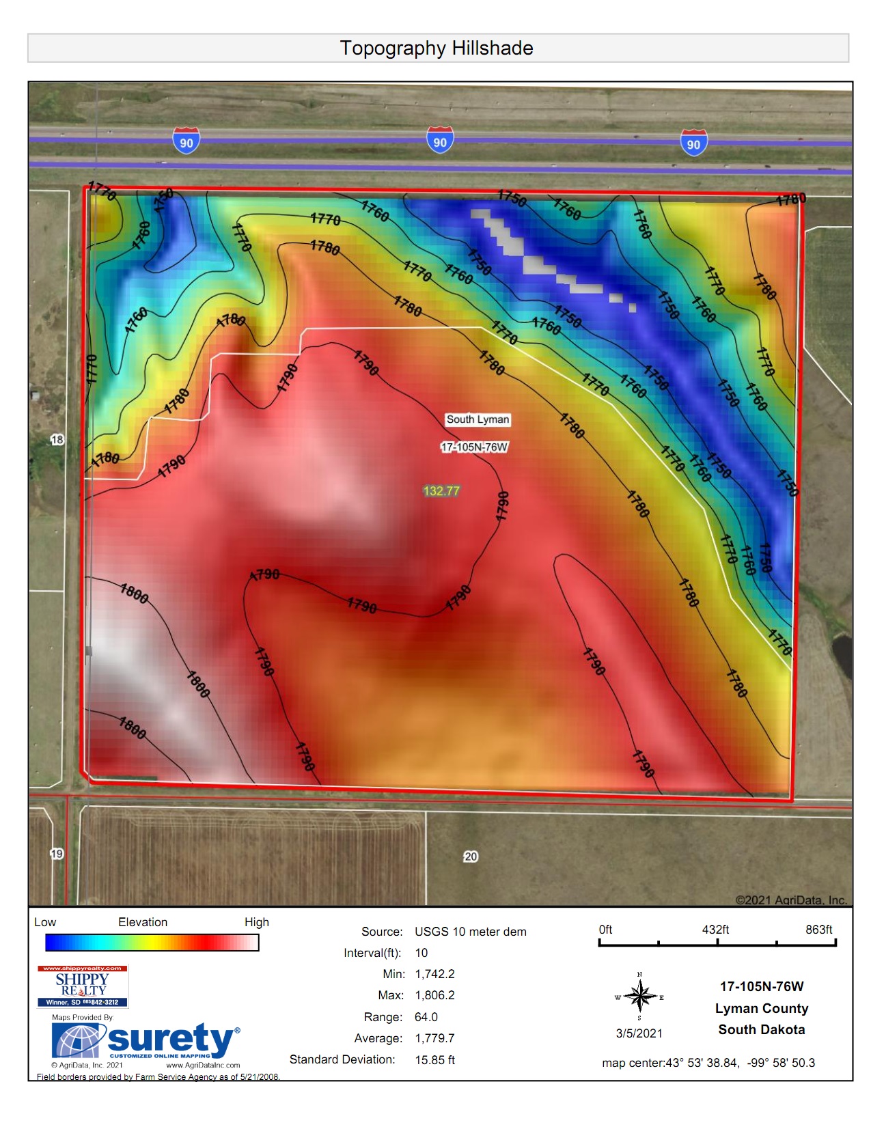Click the distance scale bar
This screenshot has height=1127, width=871.
717,944
